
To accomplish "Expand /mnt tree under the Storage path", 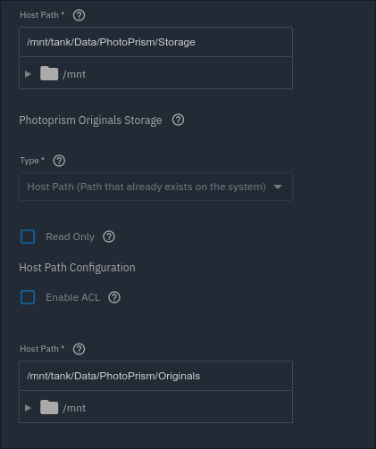I will pos(28,74).
